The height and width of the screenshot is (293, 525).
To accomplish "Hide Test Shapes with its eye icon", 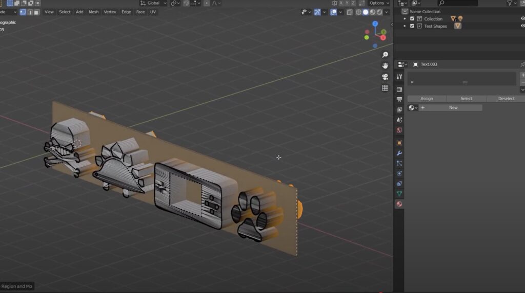I will click(522, 26).
